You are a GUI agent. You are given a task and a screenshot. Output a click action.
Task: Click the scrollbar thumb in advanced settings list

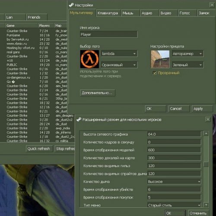pyautogui.click(x=206, y=164)
